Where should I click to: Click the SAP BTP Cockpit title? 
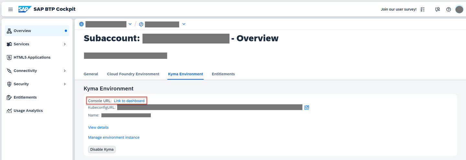[x=54, y=9]
